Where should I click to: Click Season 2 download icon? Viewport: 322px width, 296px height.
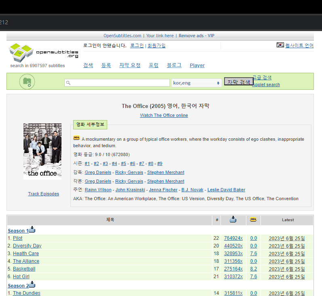(x=32, y=285)
